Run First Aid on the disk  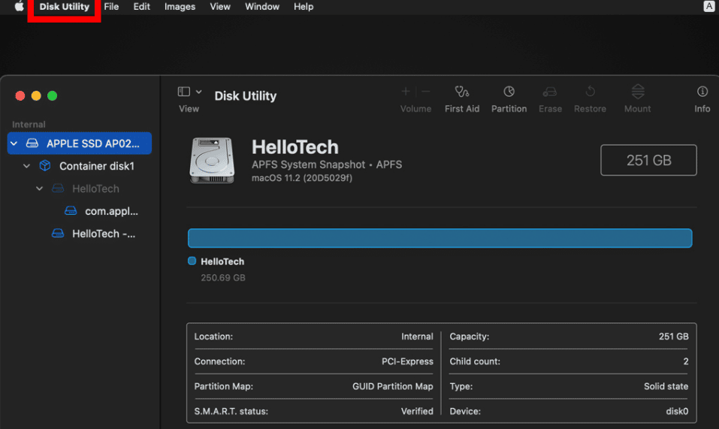[462, 92]
